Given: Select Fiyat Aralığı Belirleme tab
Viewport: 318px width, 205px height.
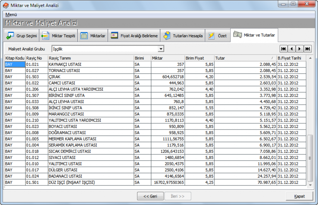Looking at the screenshot, I should 134,36.
